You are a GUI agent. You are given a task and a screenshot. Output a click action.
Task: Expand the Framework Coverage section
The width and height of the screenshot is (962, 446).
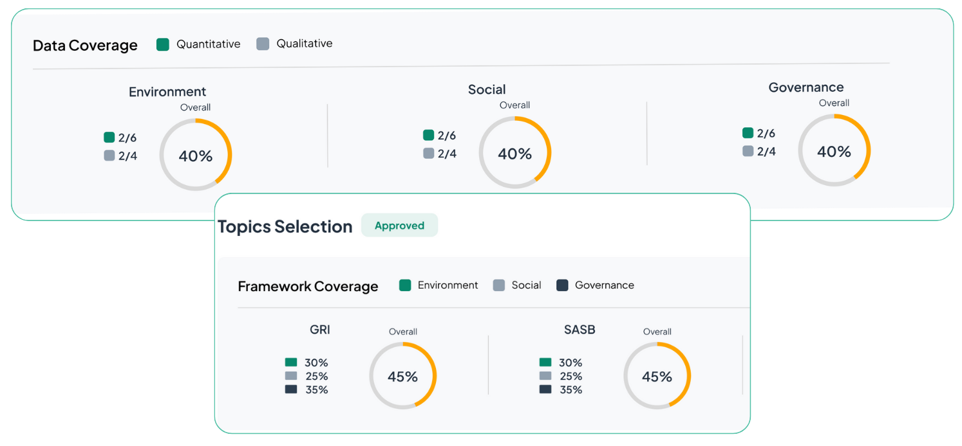coord(308,286)
